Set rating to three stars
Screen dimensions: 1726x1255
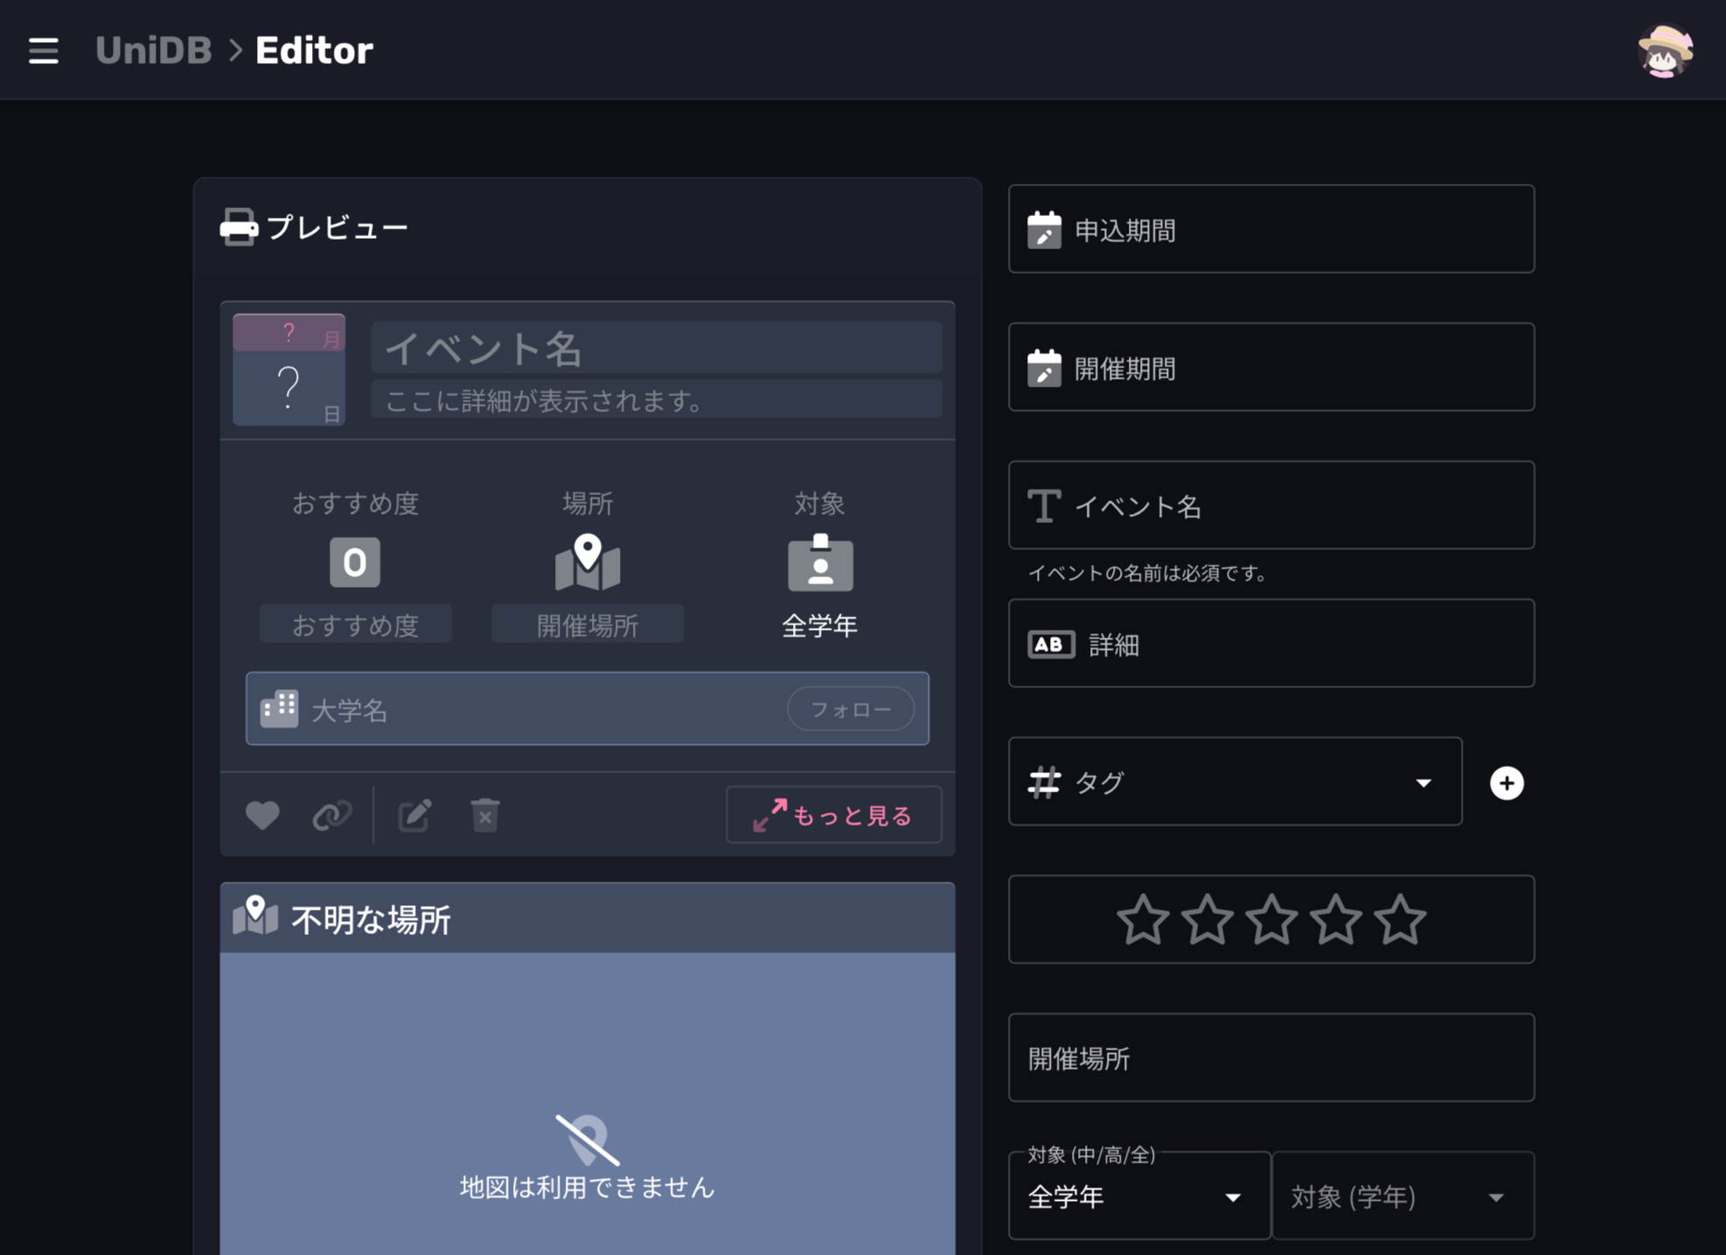point(1271,919)
